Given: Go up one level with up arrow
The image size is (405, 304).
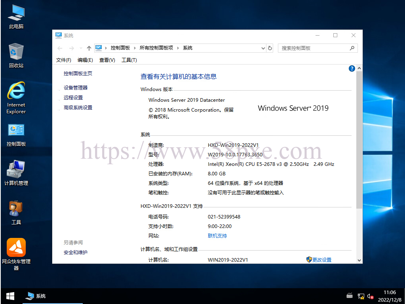Looking at the screenshot, I should point(89,48).
